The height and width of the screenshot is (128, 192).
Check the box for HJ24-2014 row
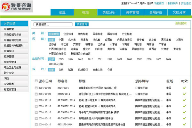click(x=36, y=88)
